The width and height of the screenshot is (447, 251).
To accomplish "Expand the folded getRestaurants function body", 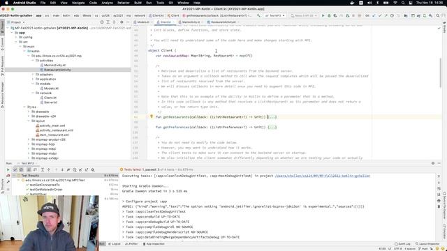I will pyautogui.click(x=272, y=117).
